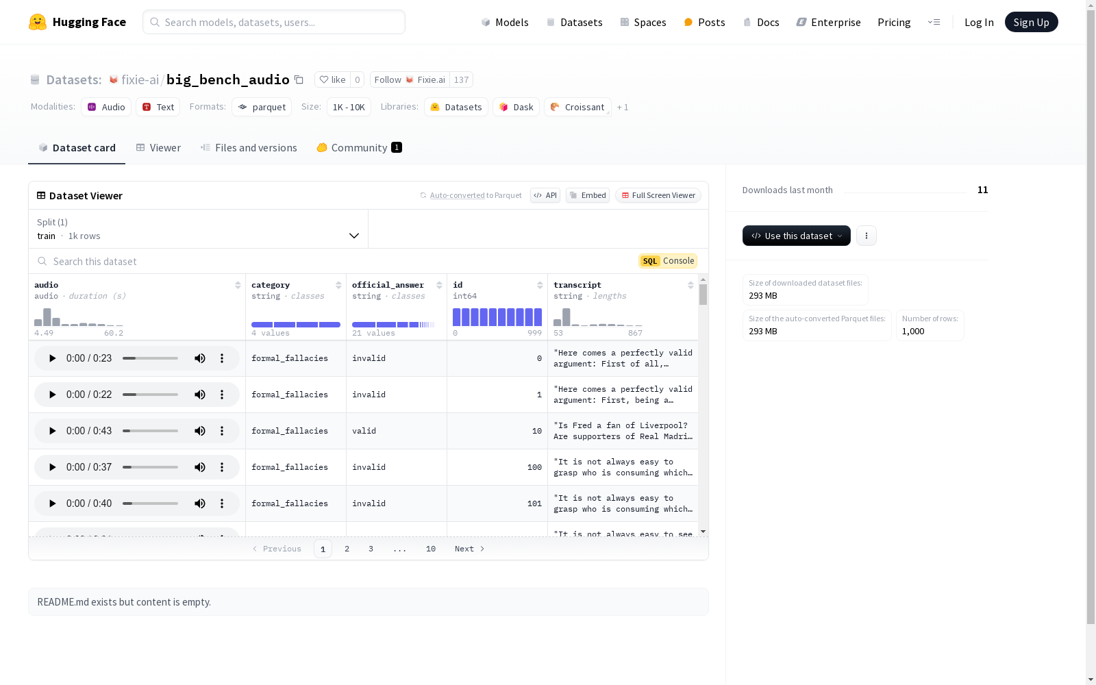Play the 0:40 audio clip
Image resolution: width=1096 pixels, height=685 pixels.
click(52, 503)
